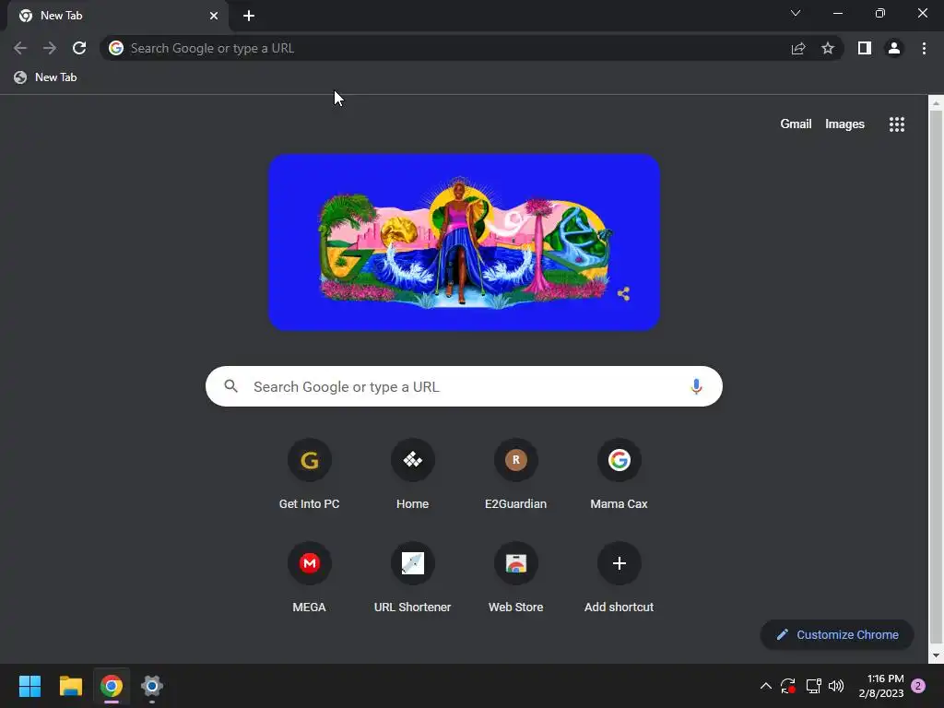Image resolution: width=944 pixels, height=708 pixels.
Task: Click the sync status tray icon
Action: click(x=788, y=686)
